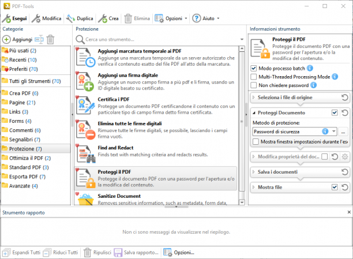
Task: Collapse the Proteggi Documento section
Action: pyautogui.click(x=254, y=113)
